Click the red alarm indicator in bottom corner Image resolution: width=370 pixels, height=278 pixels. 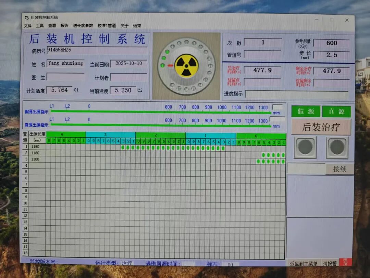coord(345,263)
